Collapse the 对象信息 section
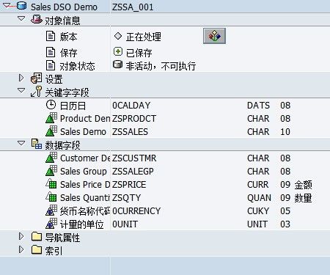This screenshot has height=275, width=330. 21,18
